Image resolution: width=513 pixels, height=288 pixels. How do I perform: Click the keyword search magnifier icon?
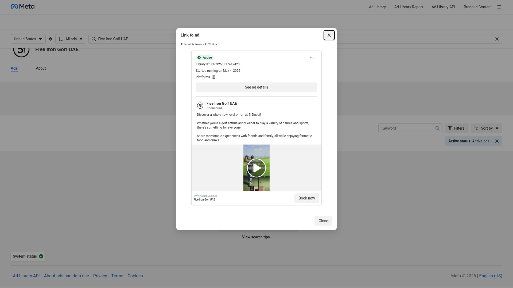(437, 128)
